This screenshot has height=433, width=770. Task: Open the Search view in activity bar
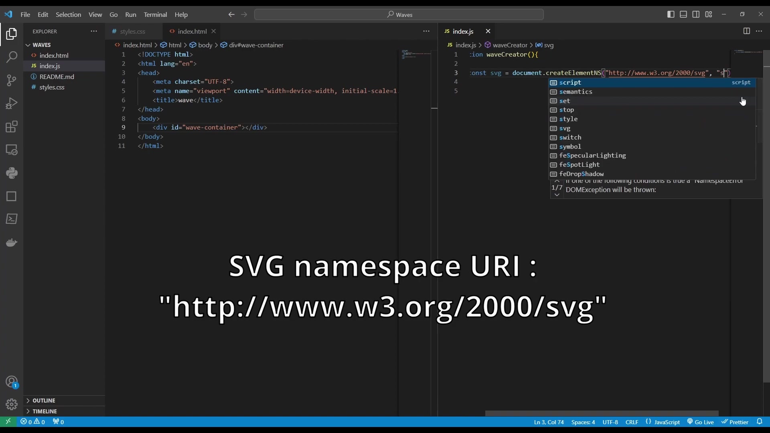(11, 57)
